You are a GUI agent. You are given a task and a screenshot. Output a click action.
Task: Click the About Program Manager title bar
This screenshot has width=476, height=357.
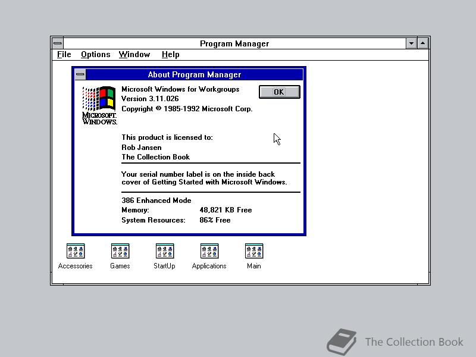pos(195,74)
